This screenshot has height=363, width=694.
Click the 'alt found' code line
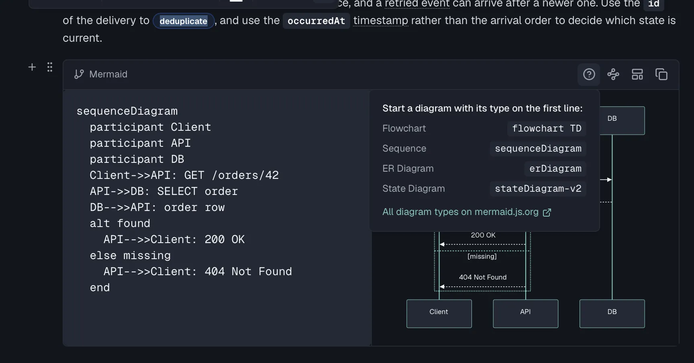120,223
